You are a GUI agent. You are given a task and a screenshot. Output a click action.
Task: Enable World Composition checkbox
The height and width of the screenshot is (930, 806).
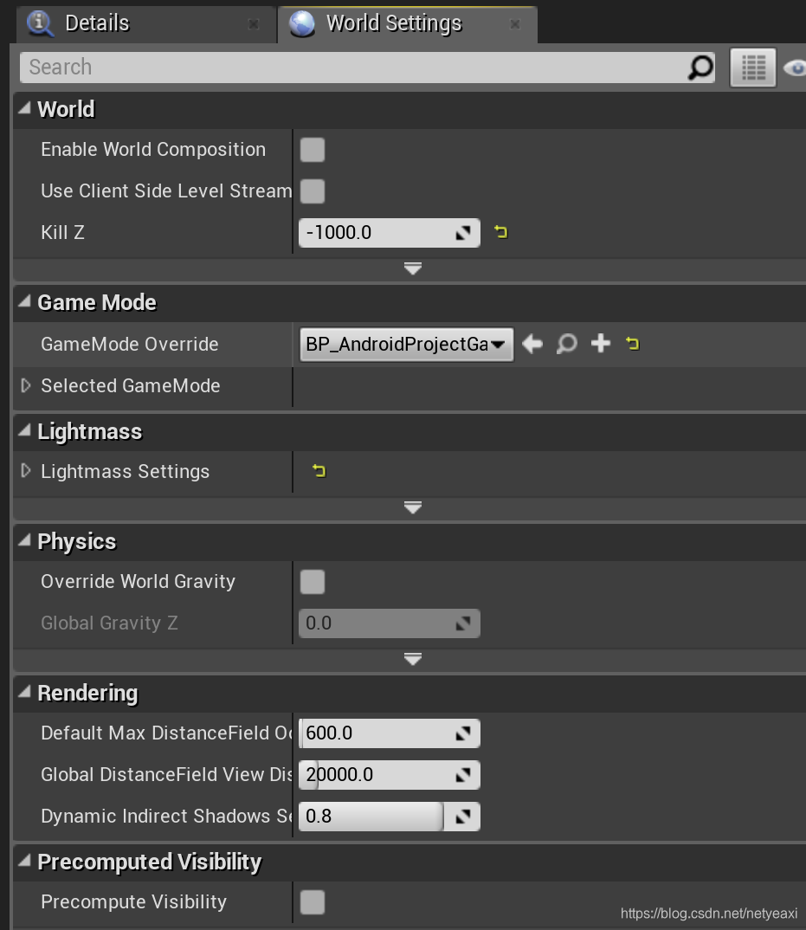click(313, 150)
